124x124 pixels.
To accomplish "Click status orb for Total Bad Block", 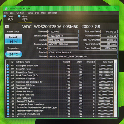I will (x=8, y=88).
